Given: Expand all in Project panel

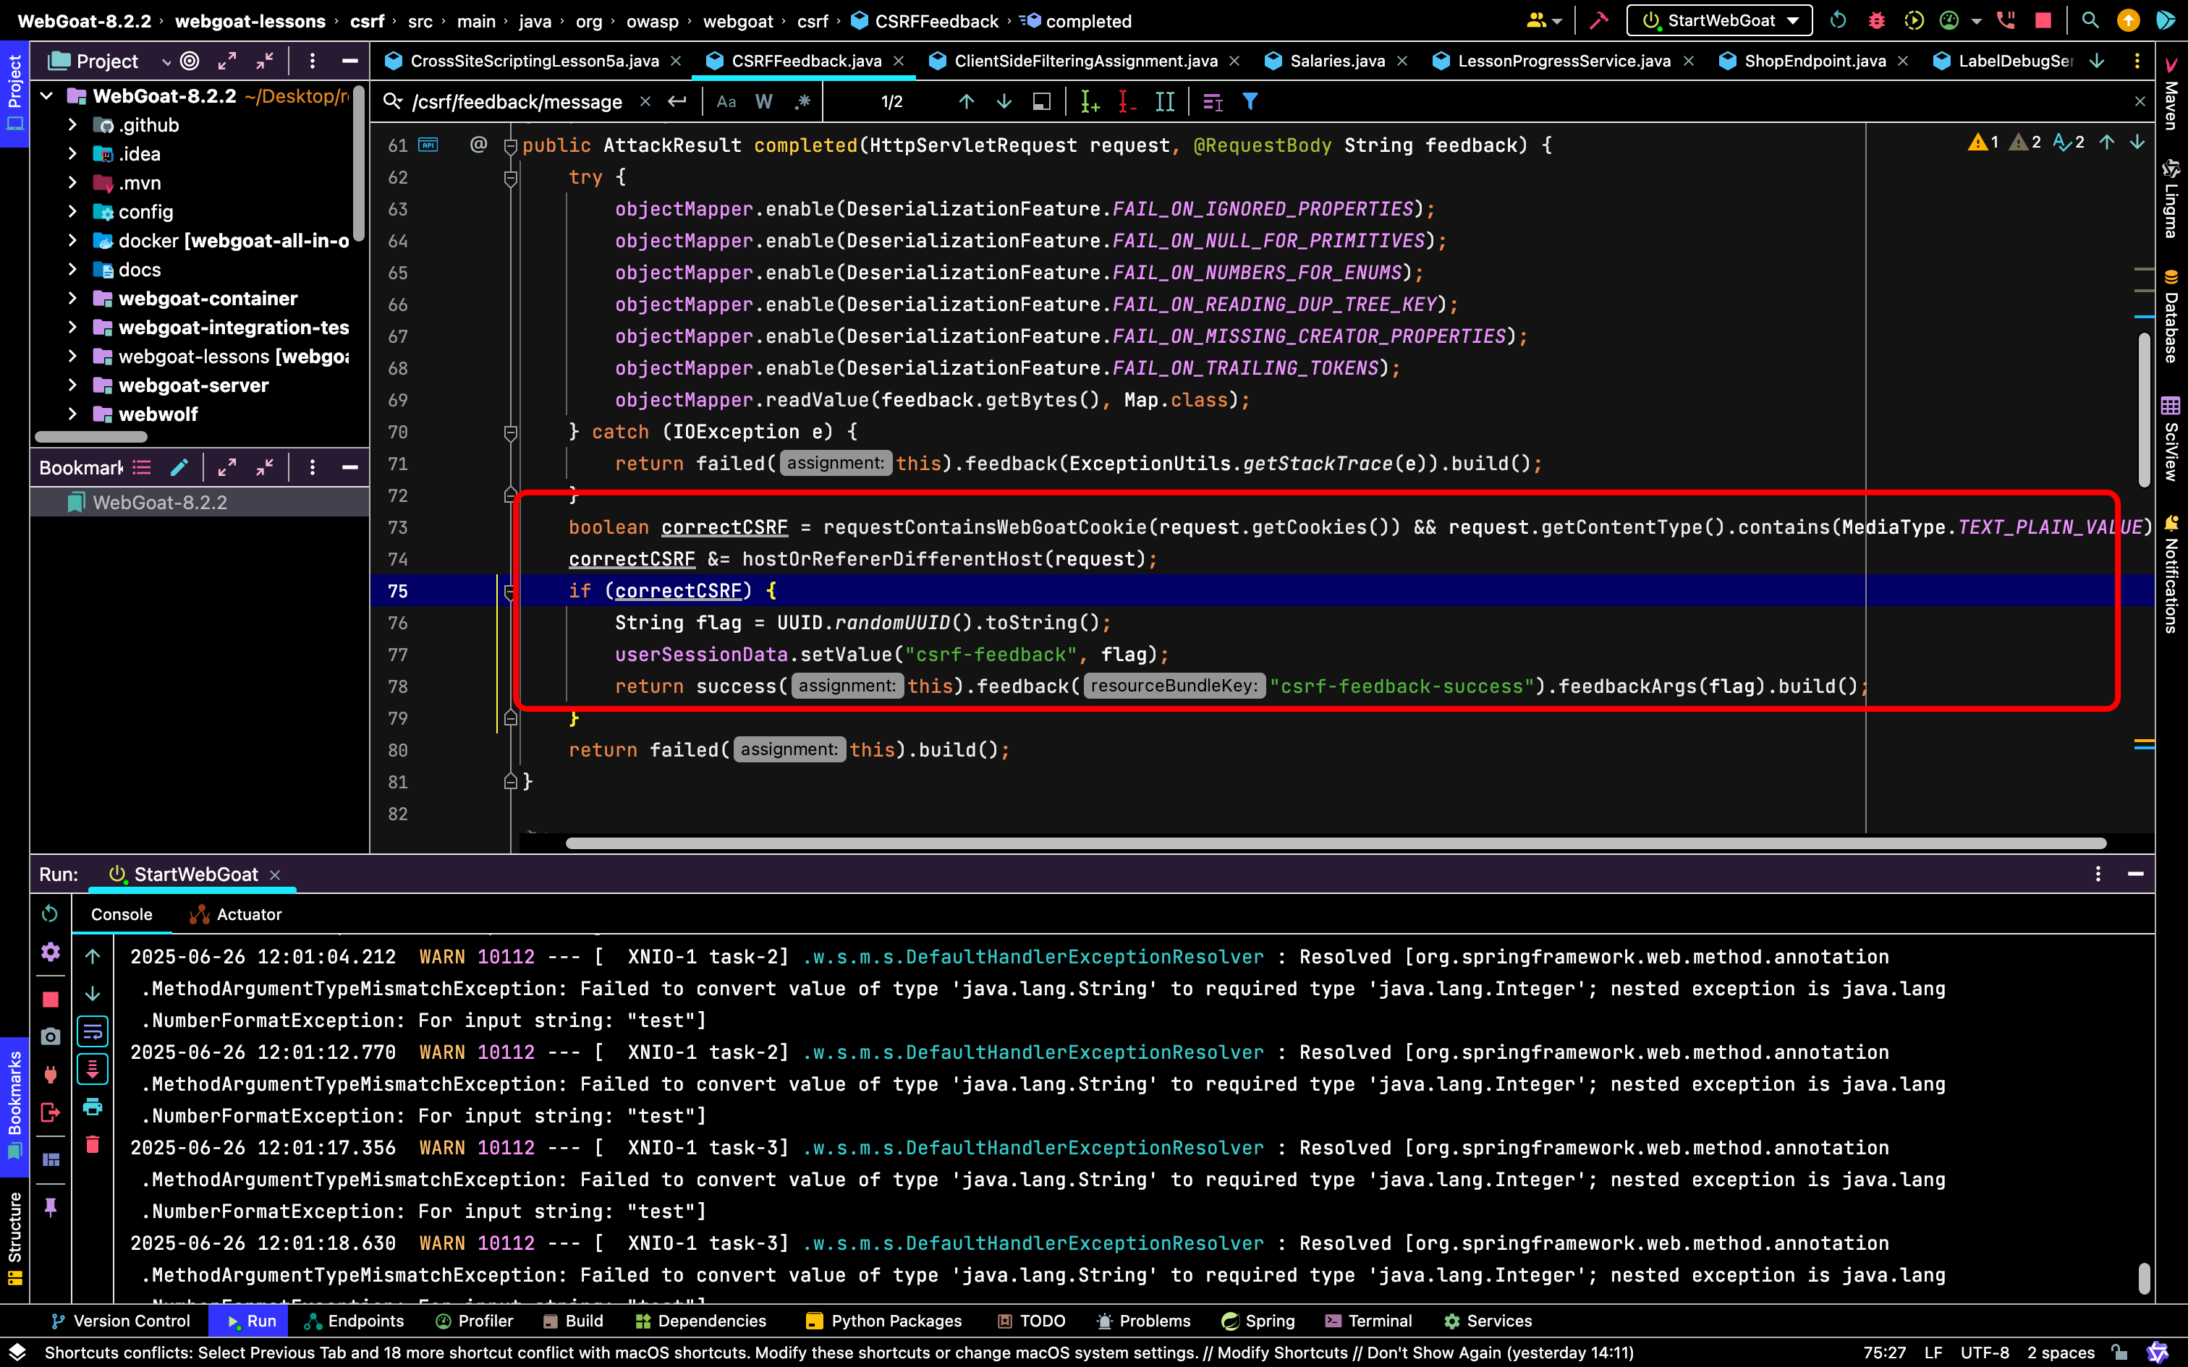Looking at the screenshot, I should pyautogui.click(x=227, y=61).
